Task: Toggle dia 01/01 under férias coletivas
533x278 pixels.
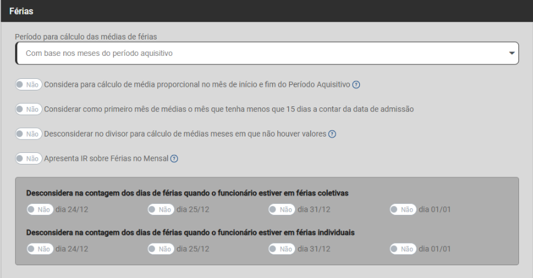Action: [x=403, y=209]
